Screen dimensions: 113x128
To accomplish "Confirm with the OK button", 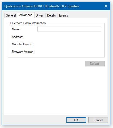I will point(76,120).
